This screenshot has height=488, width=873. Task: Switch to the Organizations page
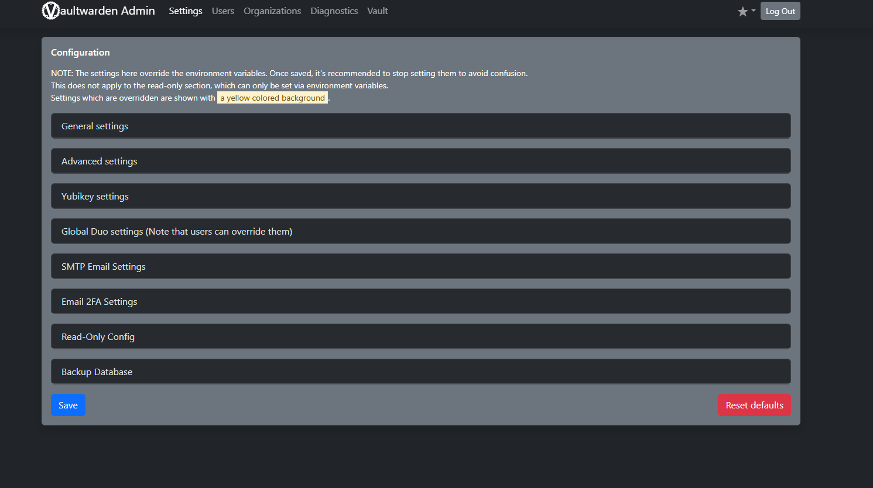tap(272, 11)
